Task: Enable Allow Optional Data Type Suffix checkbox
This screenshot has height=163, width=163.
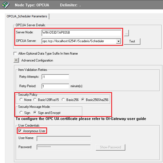Action: [x=15, y=54]
